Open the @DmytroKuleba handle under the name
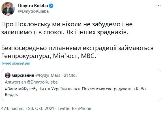The image size is (163, 113). coord(33,11)
